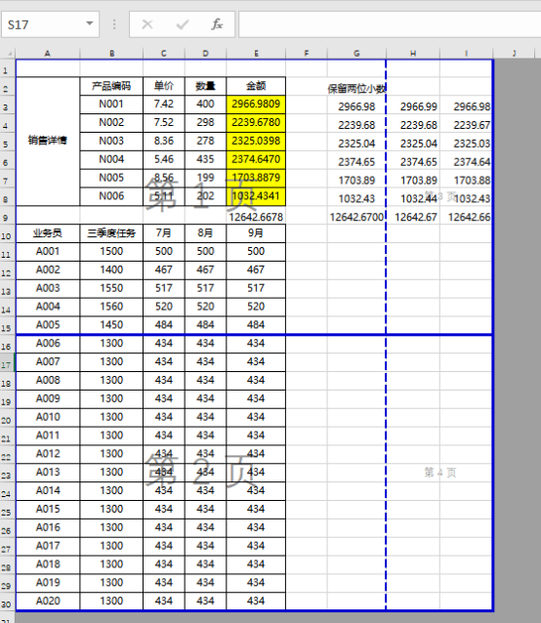Click the select-all corner triangle

8,54
